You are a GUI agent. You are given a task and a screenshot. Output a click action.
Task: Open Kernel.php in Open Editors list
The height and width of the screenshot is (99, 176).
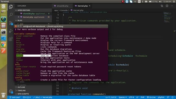coord(33,17)
